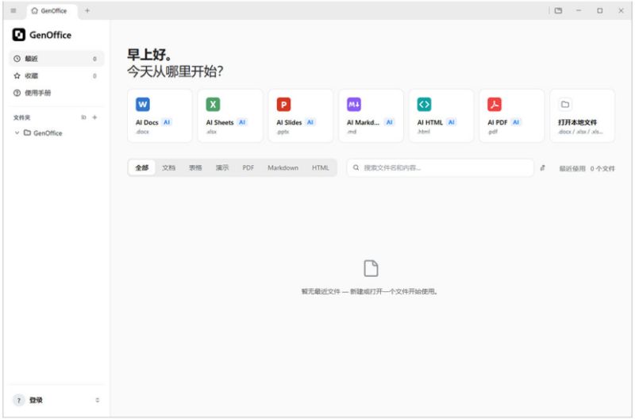Viewport: 635px width, 419px height.
Task: Add a new folder with plus icon
Action: point(94,117)
